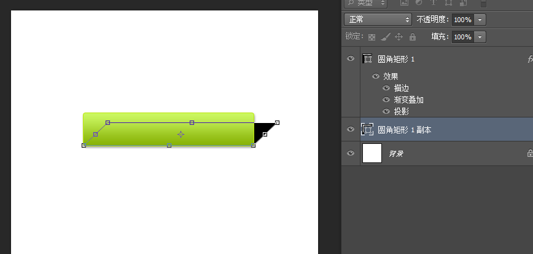533x254 pixels.
Task: Open the 填充 slider dropdown arrow
Action: [x=480, y=37]
